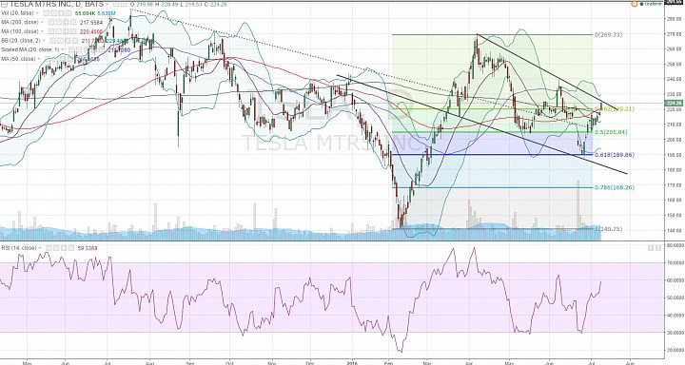Click third icon beside Vol (20, false)
This screenshot has height=365, width=685.
pyautogui.click(x=61, y=13)
